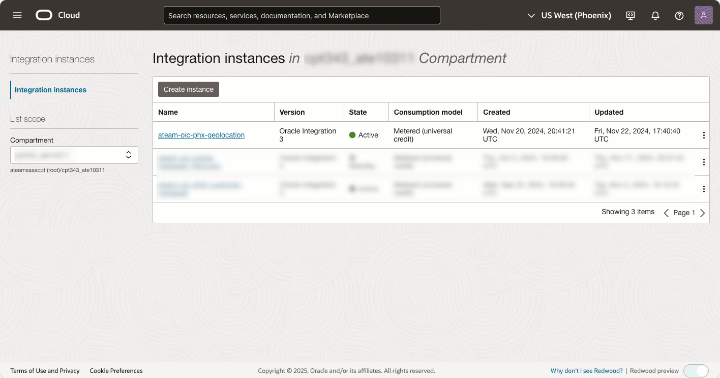The width and height of the screenshot is (720, 378).
Task: Click the Create instance button
Action: click(189, 89)
